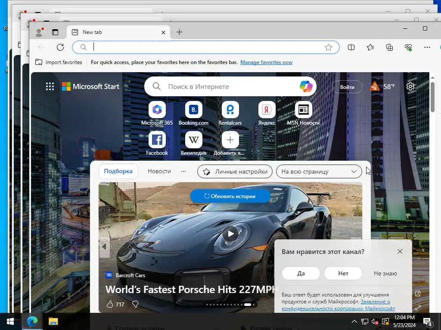Open the Microsoft Start app launcher grid
Image resolution: width=441 pixels, height=330 pixels.
tap(50, 86)
